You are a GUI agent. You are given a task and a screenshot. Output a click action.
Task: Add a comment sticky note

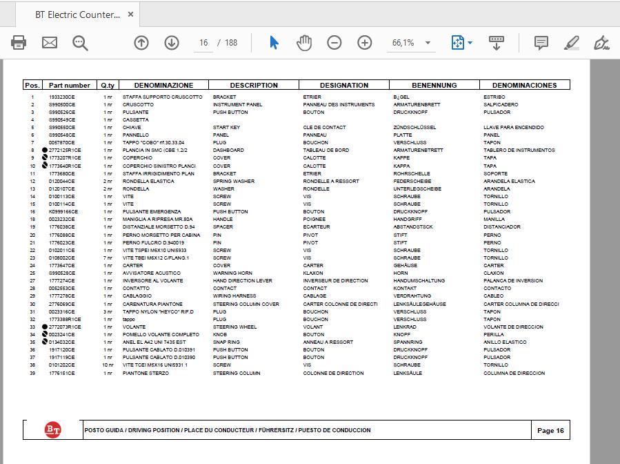point(541,42)
